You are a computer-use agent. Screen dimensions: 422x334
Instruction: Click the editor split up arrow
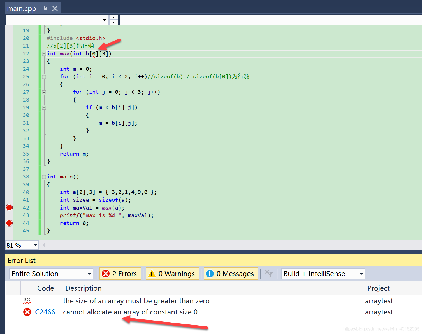click(113, 17)
